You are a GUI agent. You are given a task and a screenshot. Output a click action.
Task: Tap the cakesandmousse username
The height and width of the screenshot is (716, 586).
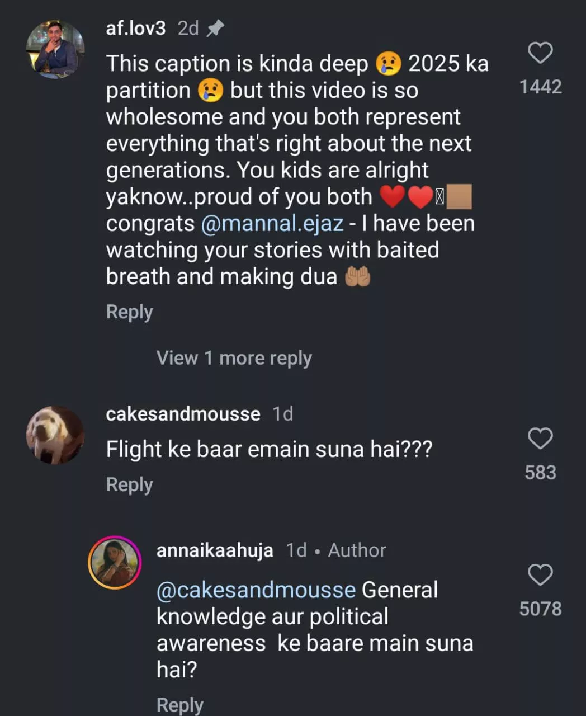click(183, 414)
